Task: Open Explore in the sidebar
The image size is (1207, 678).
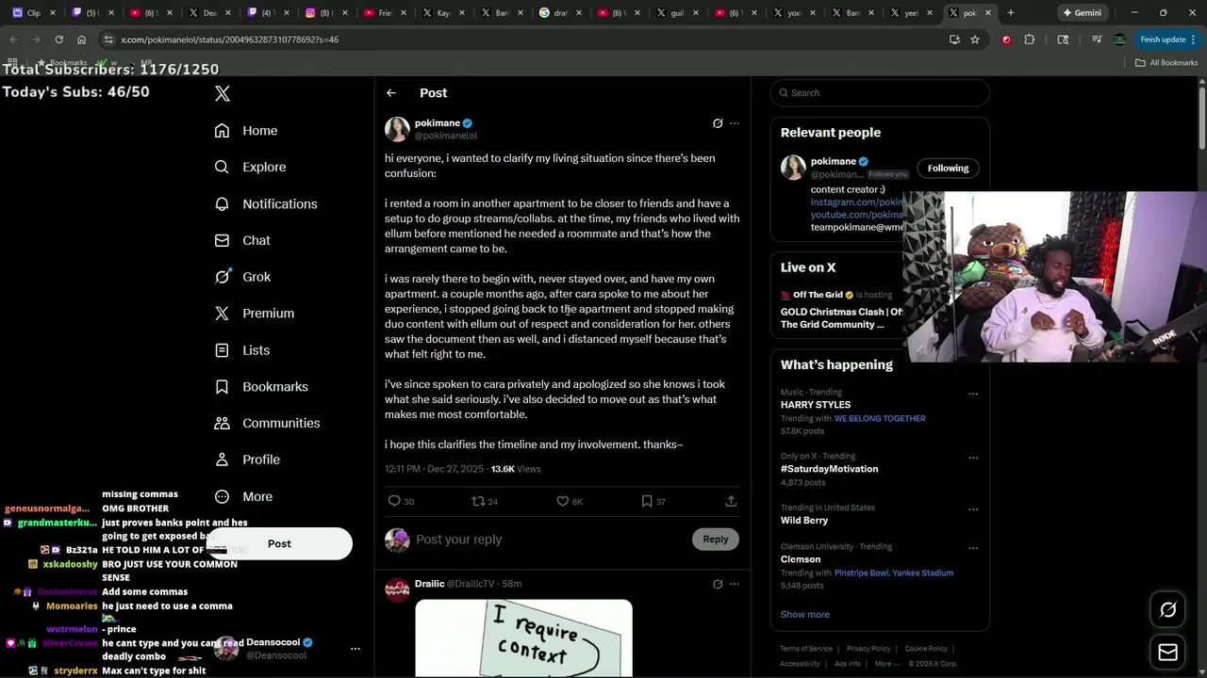Action: click(x=250, y=167)
